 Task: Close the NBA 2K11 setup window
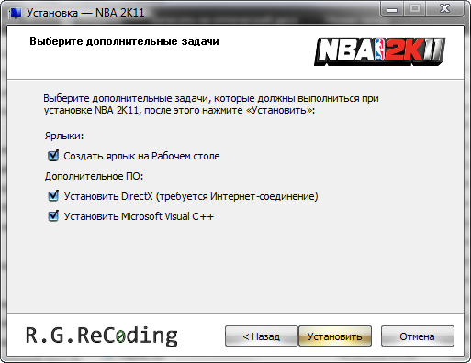(x=444, y=9)
